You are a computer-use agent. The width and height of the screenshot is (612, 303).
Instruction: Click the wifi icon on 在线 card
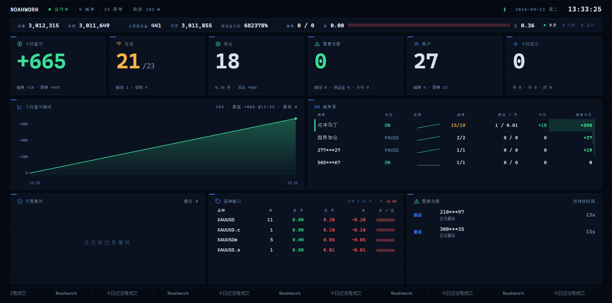[x=119, y=44]
